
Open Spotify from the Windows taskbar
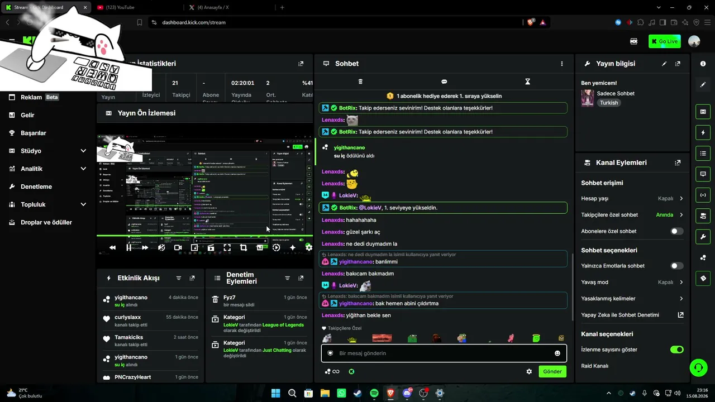point(374,393)
